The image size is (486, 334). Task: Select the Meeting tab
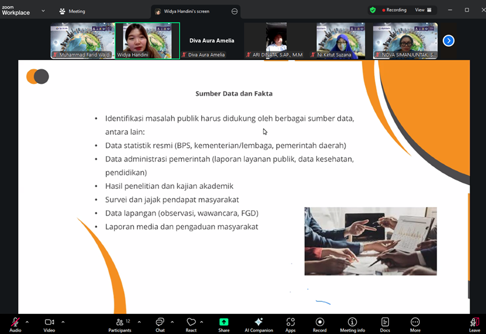(x=72, y=11)
